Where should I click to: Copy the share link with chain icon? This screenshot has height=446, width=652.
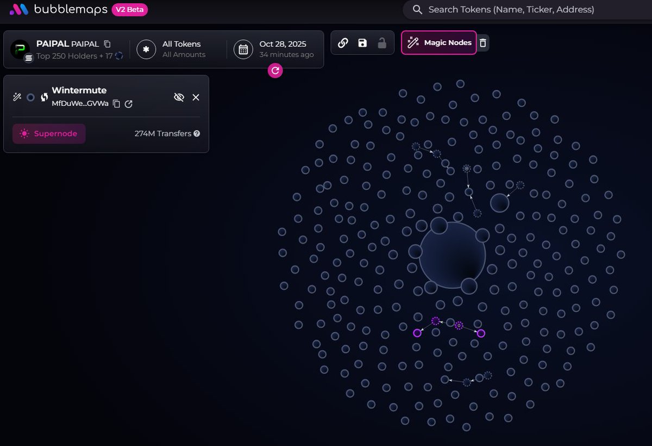[x=343, y=43]
